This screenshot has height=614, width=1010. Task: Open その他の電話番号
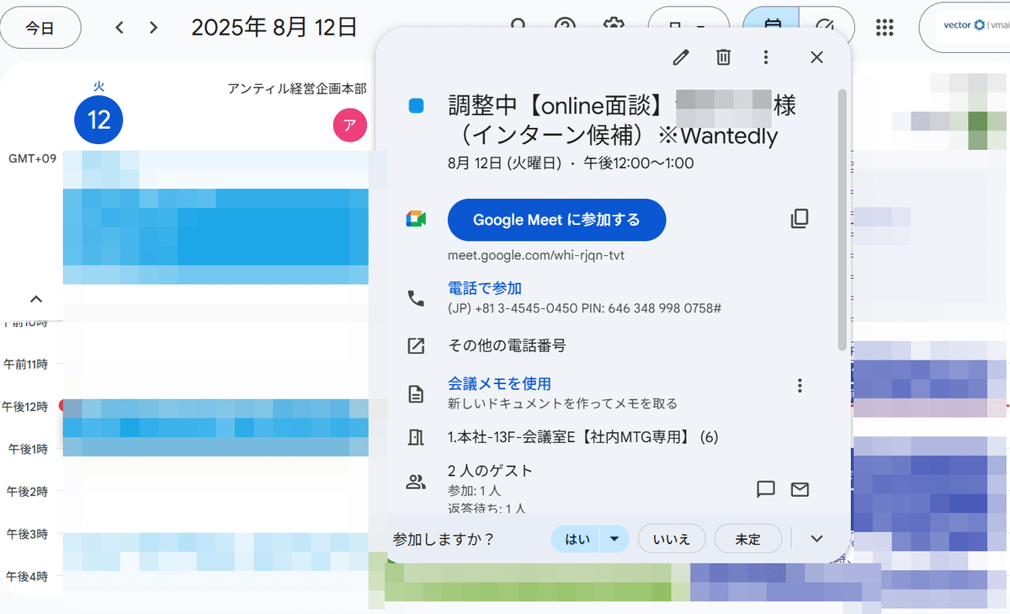coord(507,345)
